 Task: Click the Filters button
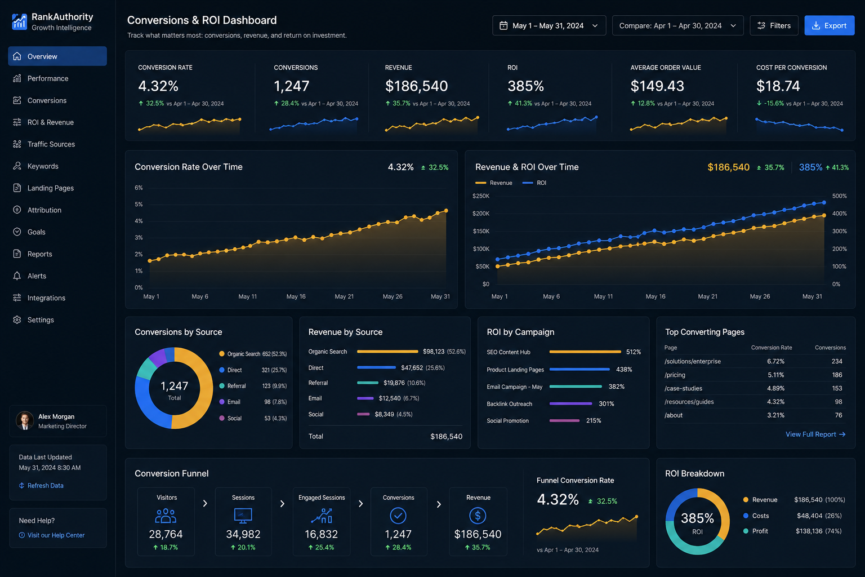pos(774,25)
